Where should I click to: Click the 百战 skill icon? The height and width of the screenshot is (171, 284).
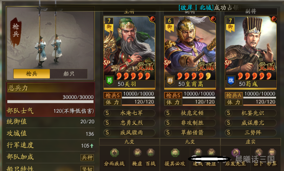tap(150, 153)
